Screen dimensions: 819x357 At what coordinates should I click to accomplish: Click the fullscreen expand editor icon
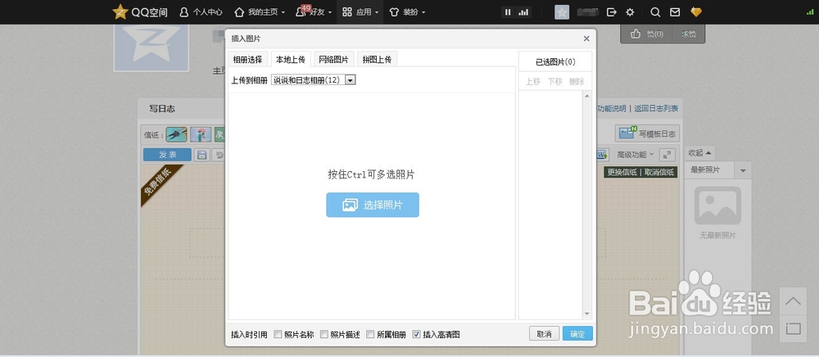[x=667, y=155]
